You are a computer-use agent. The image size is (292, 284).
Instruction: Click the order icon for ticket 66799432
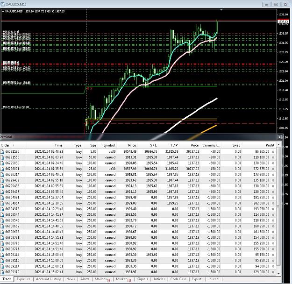tap(2, 180)
